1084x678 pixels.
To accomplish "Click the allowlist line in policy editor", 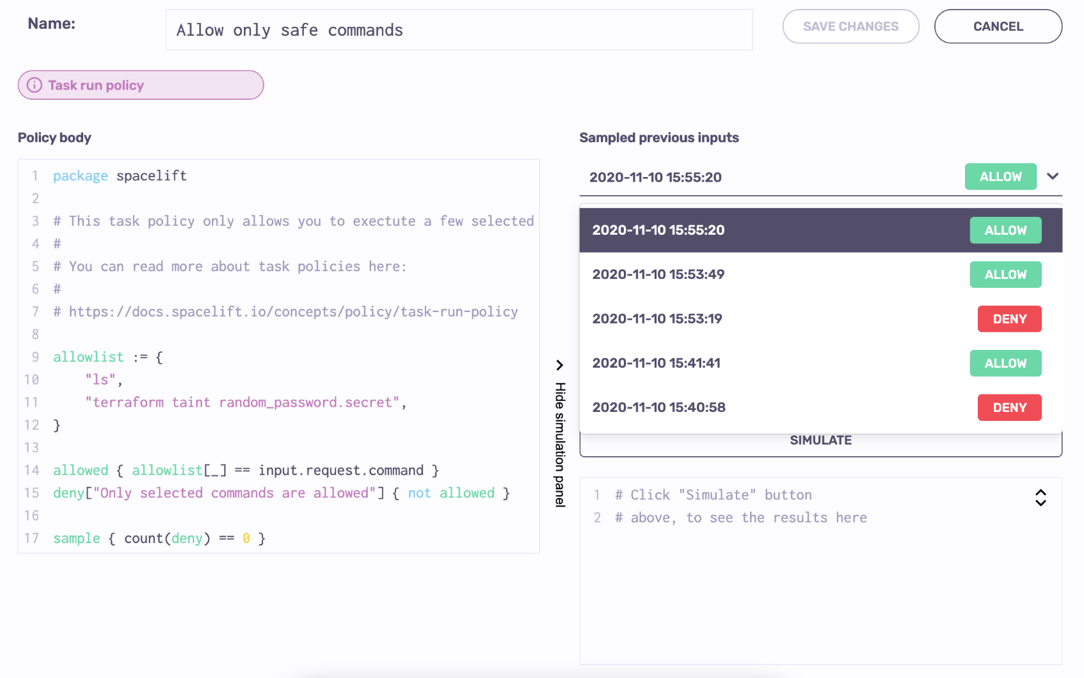I will 108,357.
